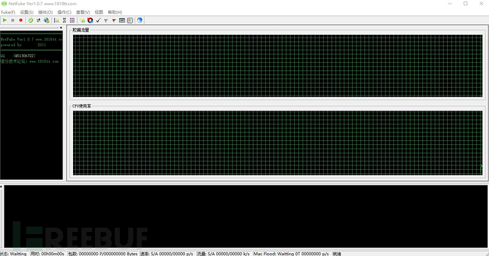Close the bottom log panel

(x=1, y=187)
